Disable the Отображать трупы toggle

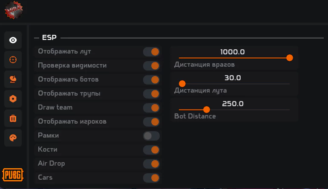point(152,94)
